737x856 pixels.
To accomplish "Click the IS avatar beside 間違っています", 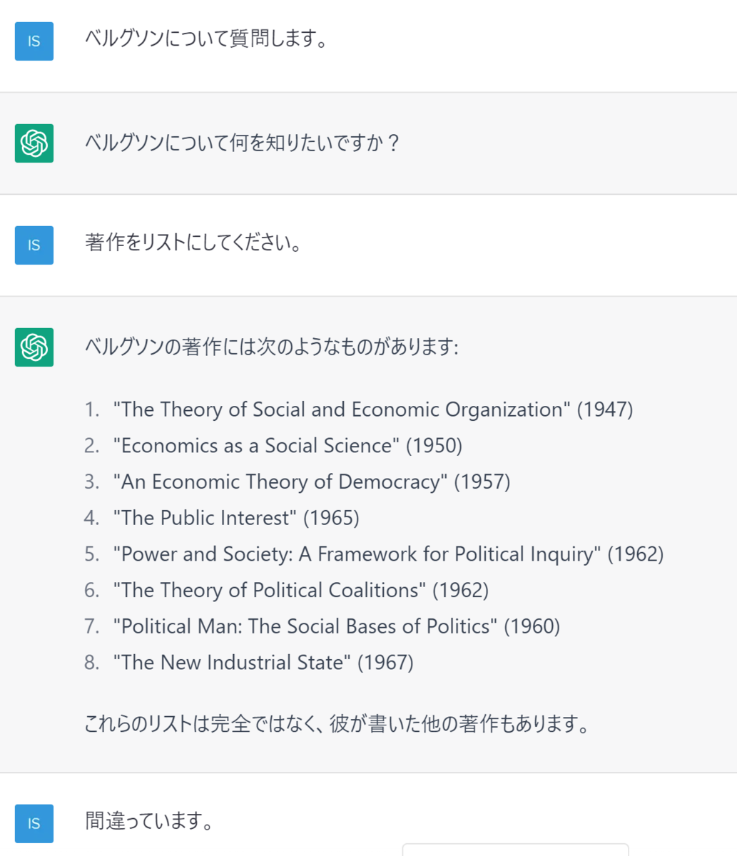I will click(34, 824).
